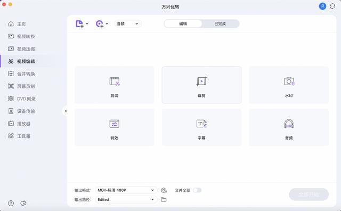Switch to the 编辑 tab

[x=183, y=23]
